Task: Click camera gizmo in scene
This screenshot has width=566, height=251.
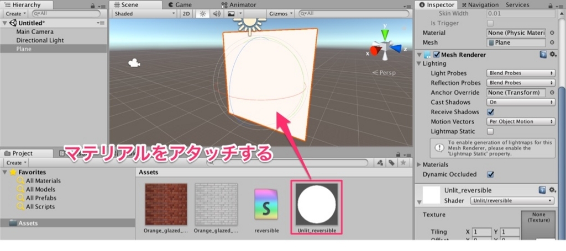Action: 134,63
